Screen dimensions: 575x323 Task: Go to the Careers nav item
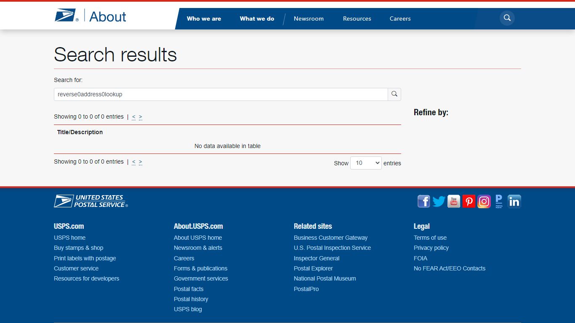[x=400, y=19]
